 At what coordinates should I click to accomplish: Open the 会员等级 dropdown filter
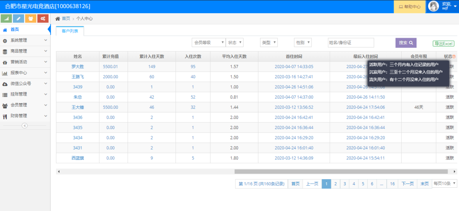coord(208,42)
